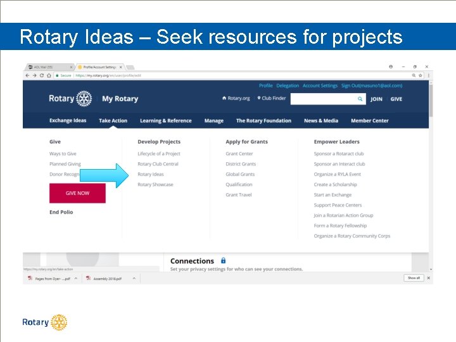Viewport: 456px width, 342px height.
Task: Click the browser forward arrow
Action: coord(34,75)
